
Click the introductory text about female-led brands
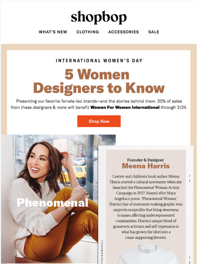coord(99,104)
